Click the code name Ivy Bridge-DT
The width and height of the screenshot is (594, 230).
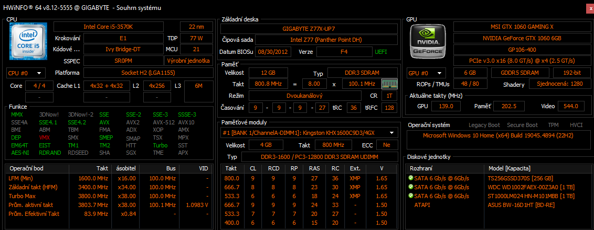pos(123,49)
